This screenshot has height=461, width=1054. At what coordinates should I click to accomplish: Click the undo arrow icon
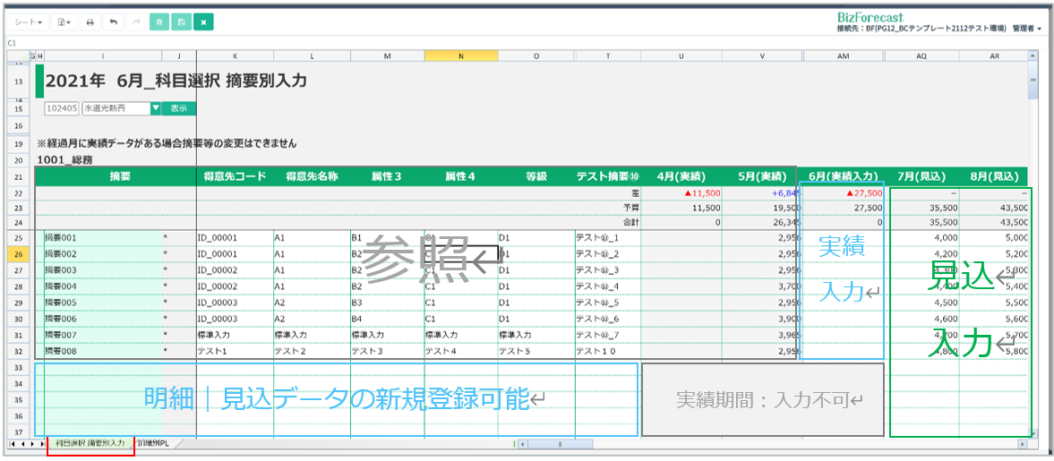113,21
